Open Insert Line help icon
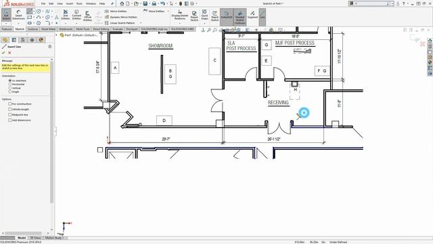This screenshot has width=433, height=244. coord(49,47)
